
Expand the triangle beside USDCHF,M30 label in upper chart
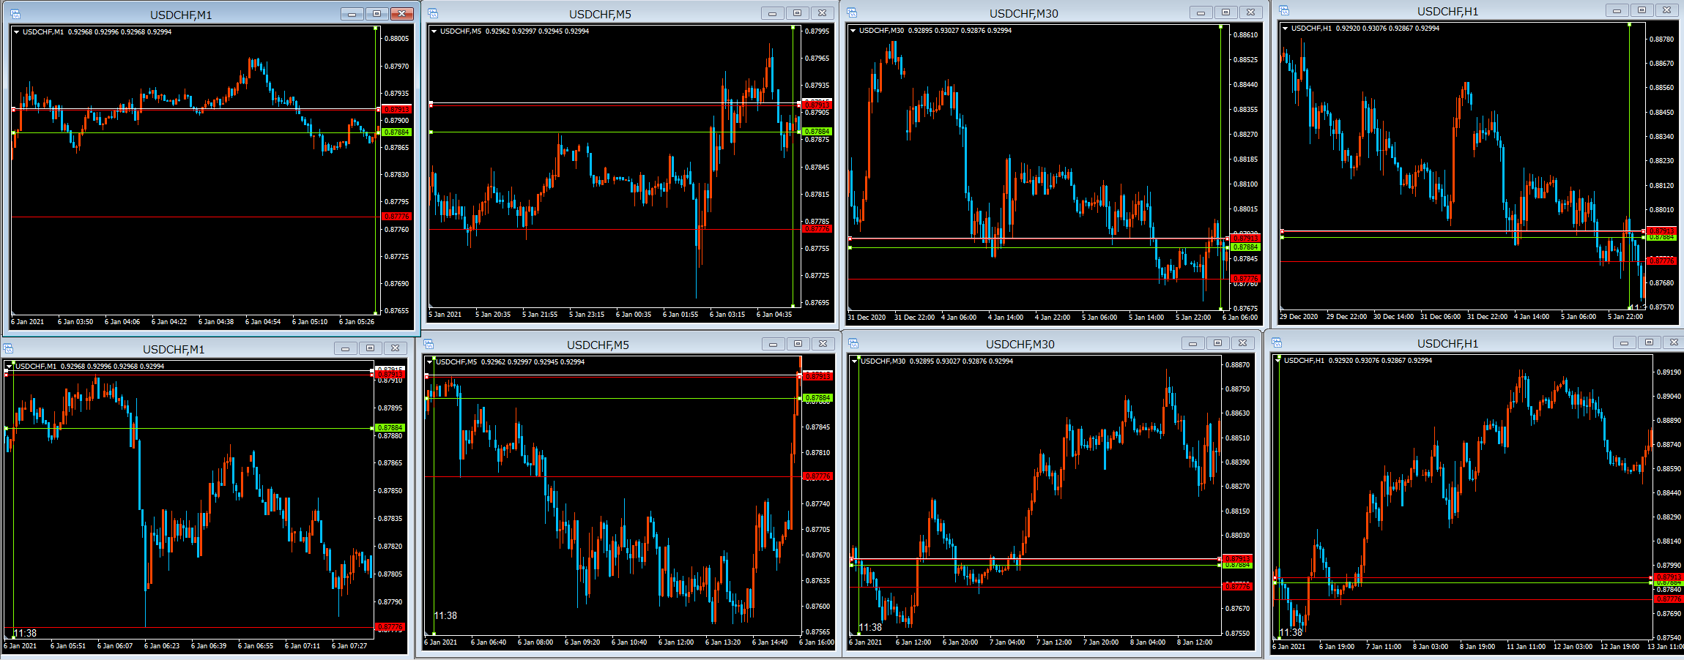point(853,31)
